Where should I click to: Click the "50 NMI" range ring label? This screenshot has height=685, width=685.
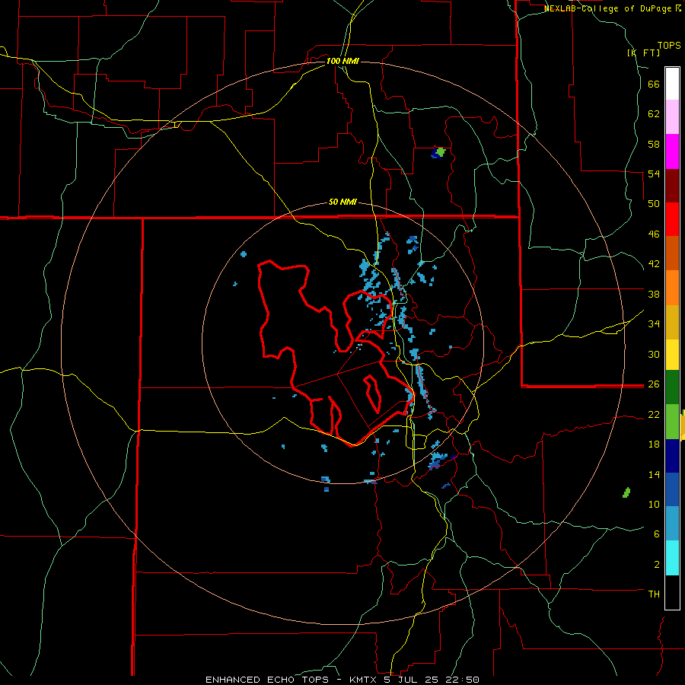point(342,202)
